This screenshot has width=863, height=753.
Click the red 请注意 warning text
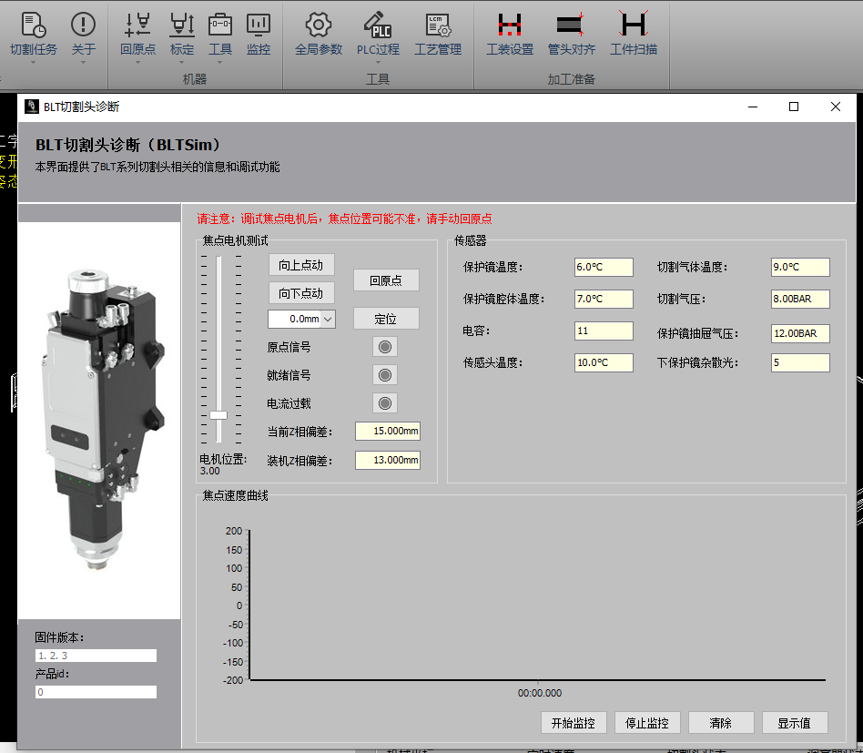[344, 219]
